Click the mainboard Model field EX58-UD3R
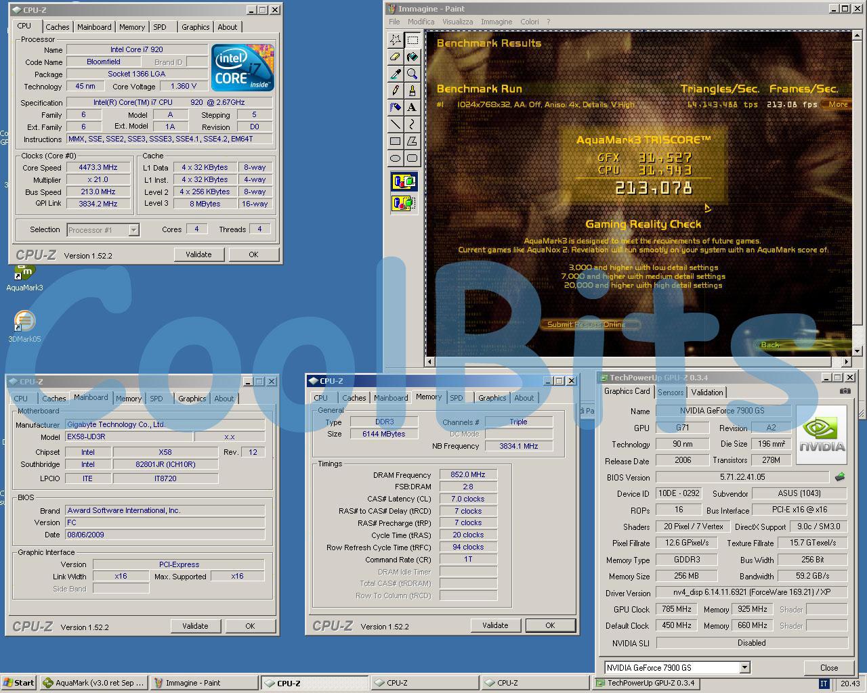 pos(128,437)
